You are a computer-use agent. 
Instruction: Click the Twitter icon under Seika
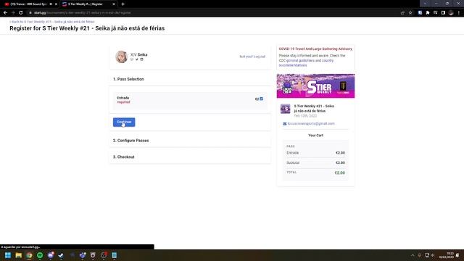click(137, 59)
